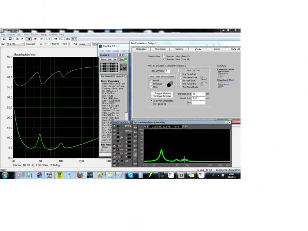Adjust Fstop(Hz) stepper arrows
The width and height of the screenshot is (308, 231).
(x=70, y=44)
